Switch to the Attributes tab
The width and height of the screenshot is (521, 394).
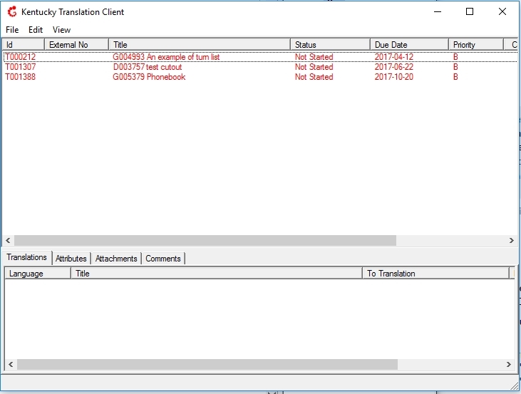pos(71,259)
